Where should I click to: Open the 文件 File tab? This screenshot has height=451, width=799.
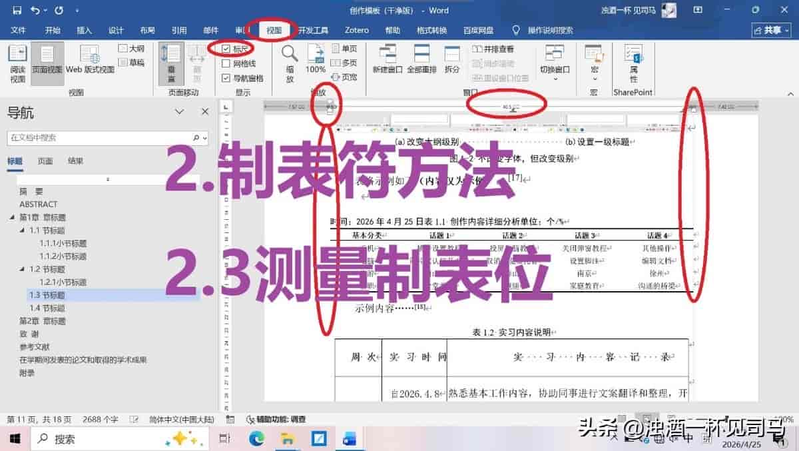click(19, 31)
